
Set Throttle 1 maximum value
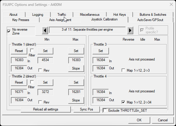[76, 51]
